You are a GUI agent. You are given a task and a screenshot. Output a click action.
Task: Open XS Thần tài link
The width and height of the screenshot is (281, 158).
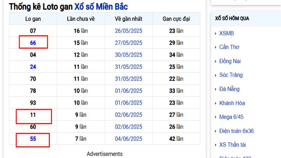233,145
